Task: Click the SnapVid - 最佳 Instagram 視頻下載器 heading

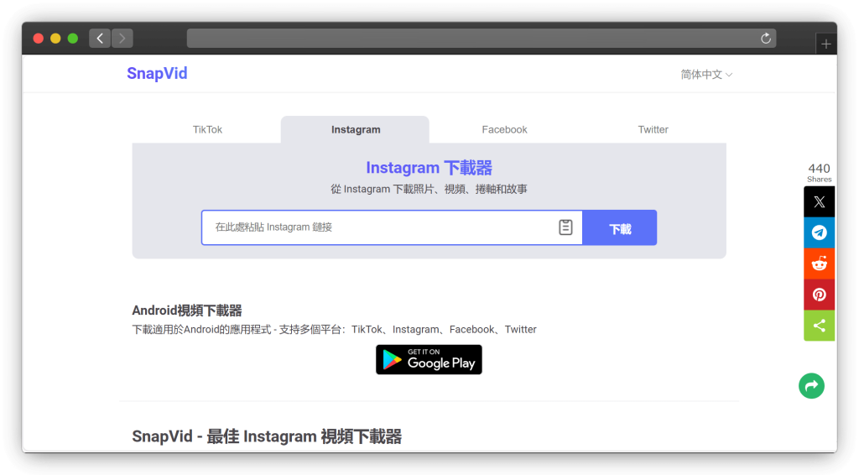Action: (x=267, y=436)
